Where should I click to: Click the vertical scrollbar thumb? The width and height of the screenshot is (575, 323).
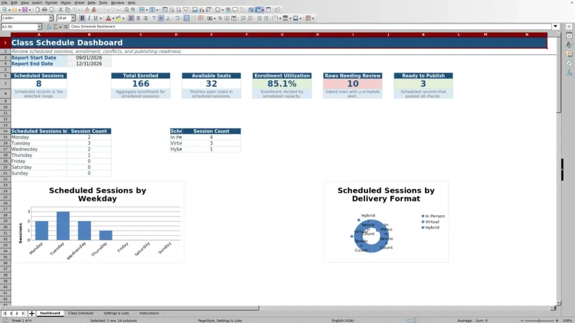click(559, 75)
